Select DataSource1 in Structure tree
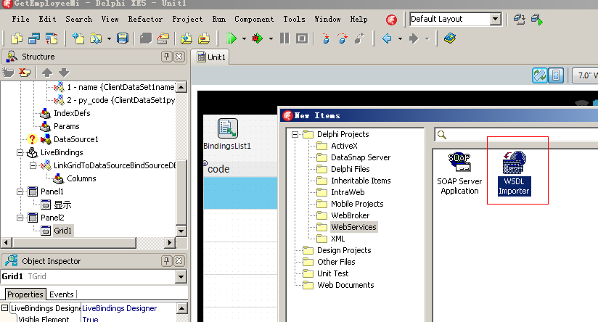The width and height of the screenshot is (598, 322). tap(76, 139)
